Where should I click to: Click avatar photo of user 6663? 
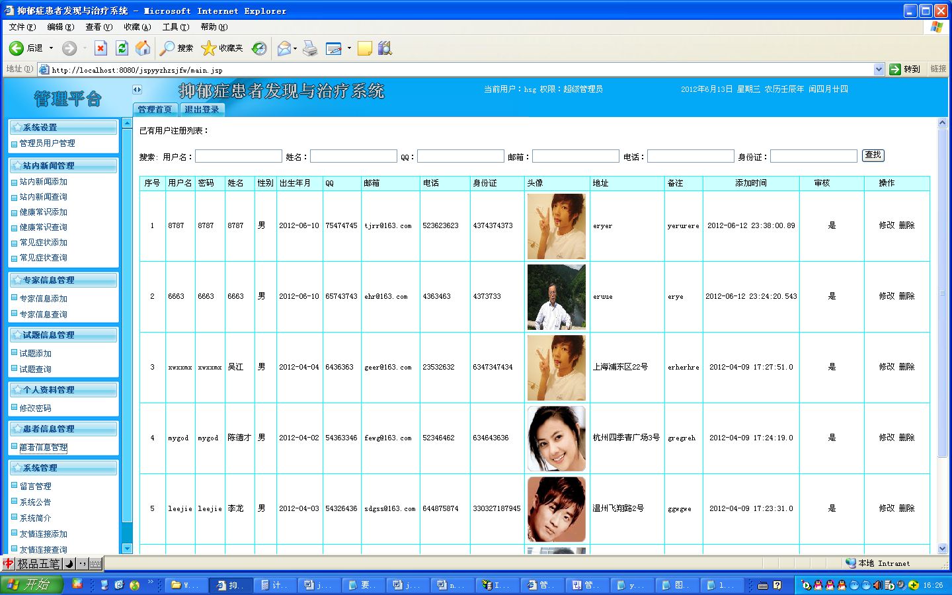(x=557, y=297)
